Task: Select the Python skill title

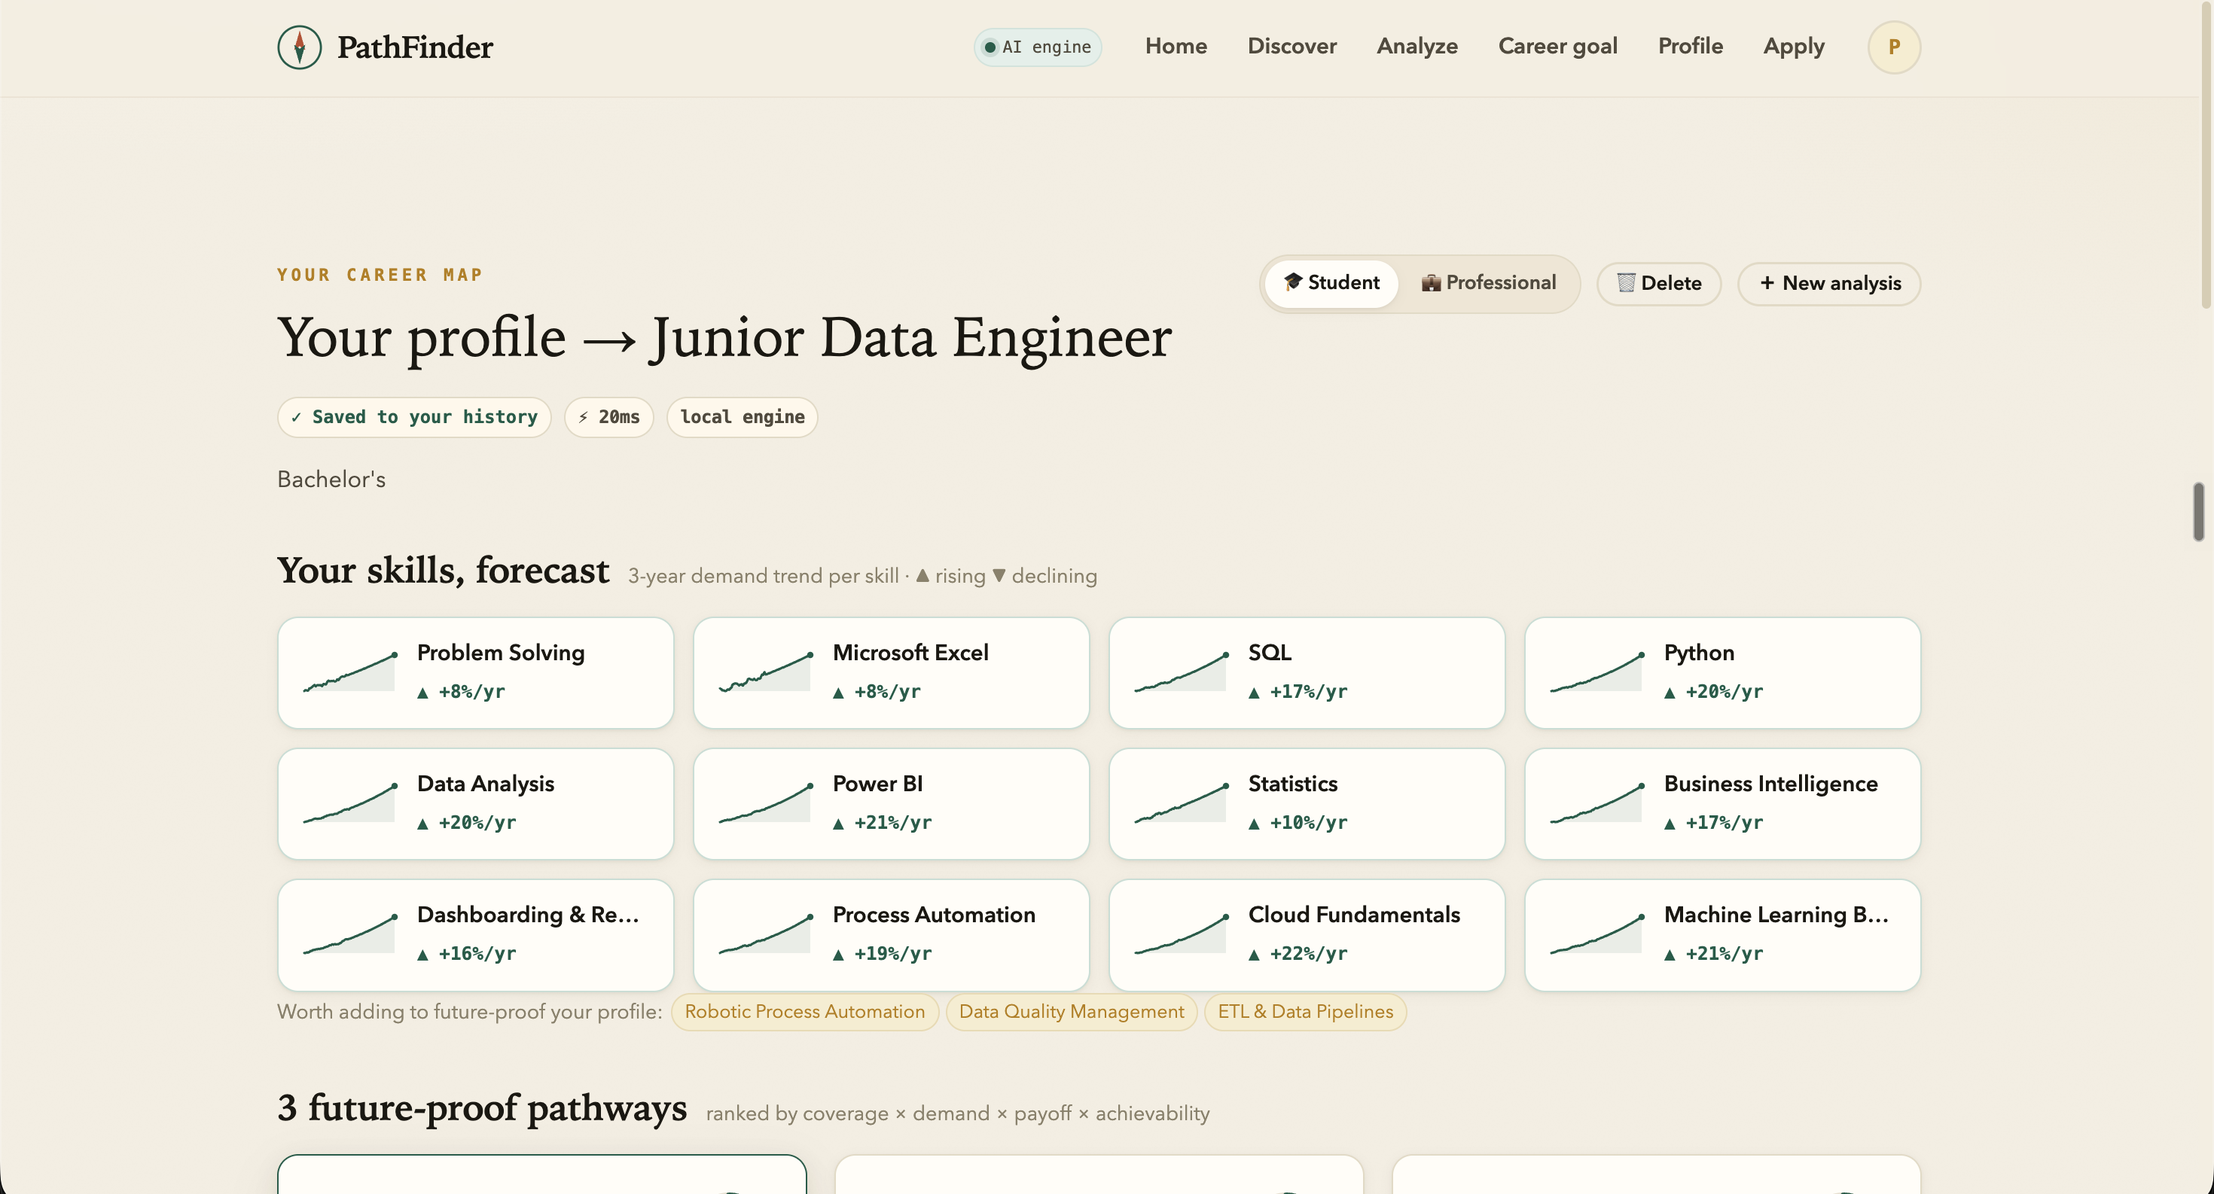Action: [1698, 653]
